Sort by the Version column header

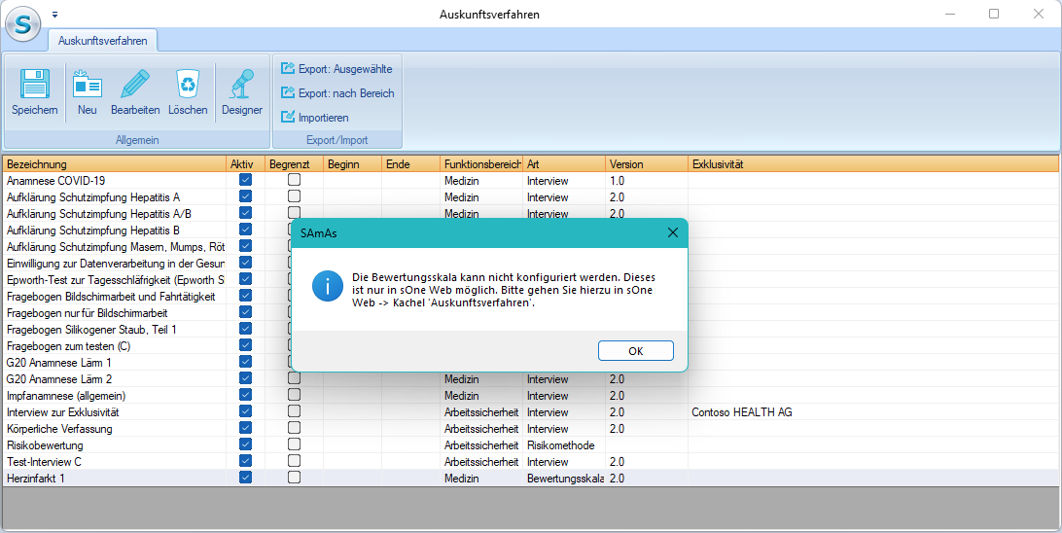click(647, 164)
